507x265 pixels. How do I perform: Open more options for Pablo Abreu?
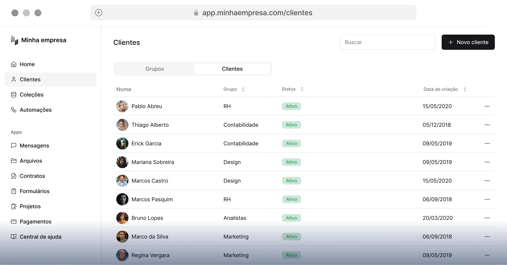point(487,106)
